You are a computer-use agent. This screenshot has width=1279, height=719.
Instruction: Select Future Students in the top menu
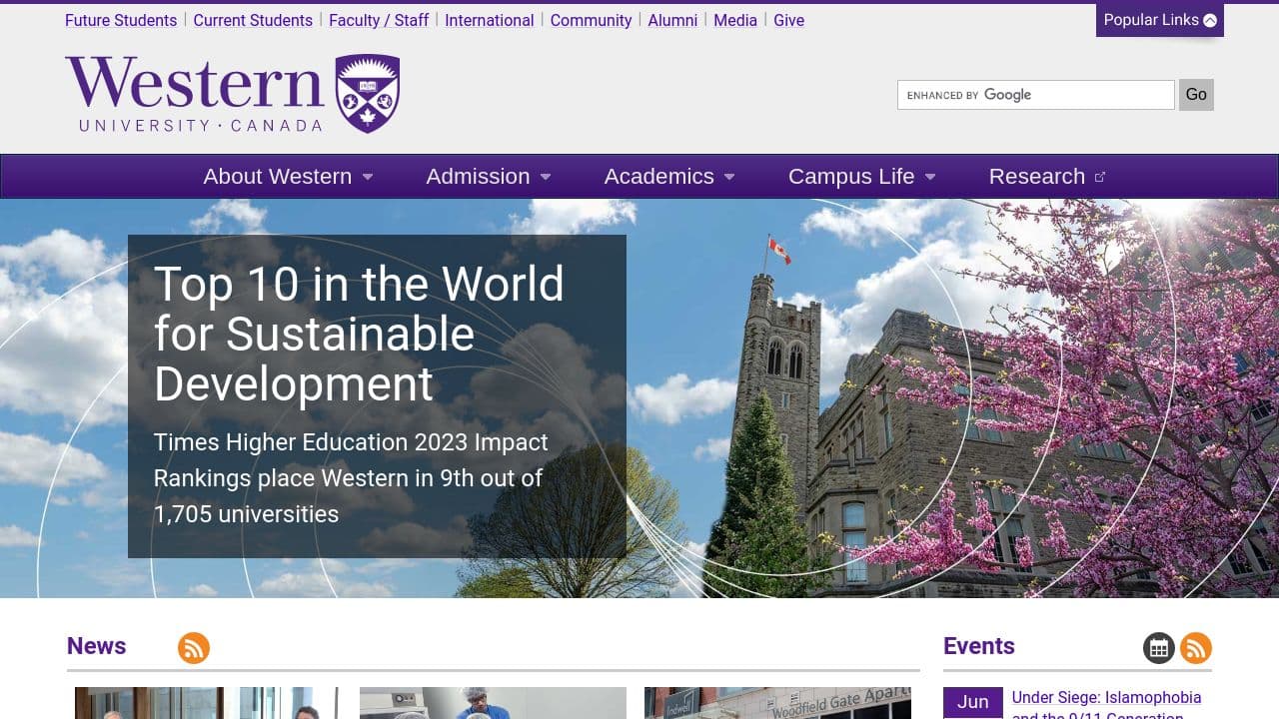pyautogui.click(x=120, y=20)
